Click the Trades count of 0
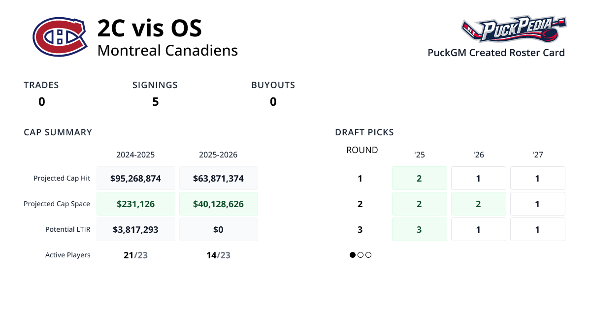 point(41,102)
